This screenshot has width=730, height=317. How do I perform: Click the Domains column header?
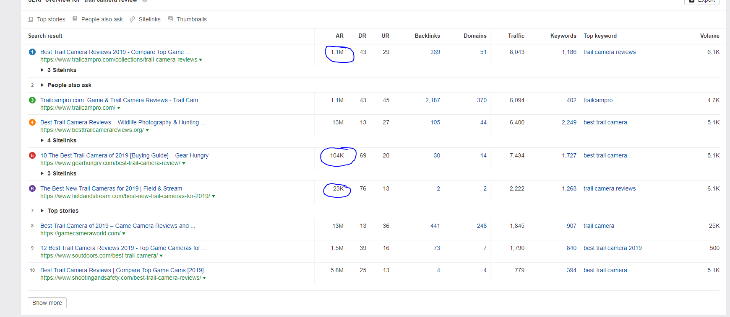click(475, 36)
